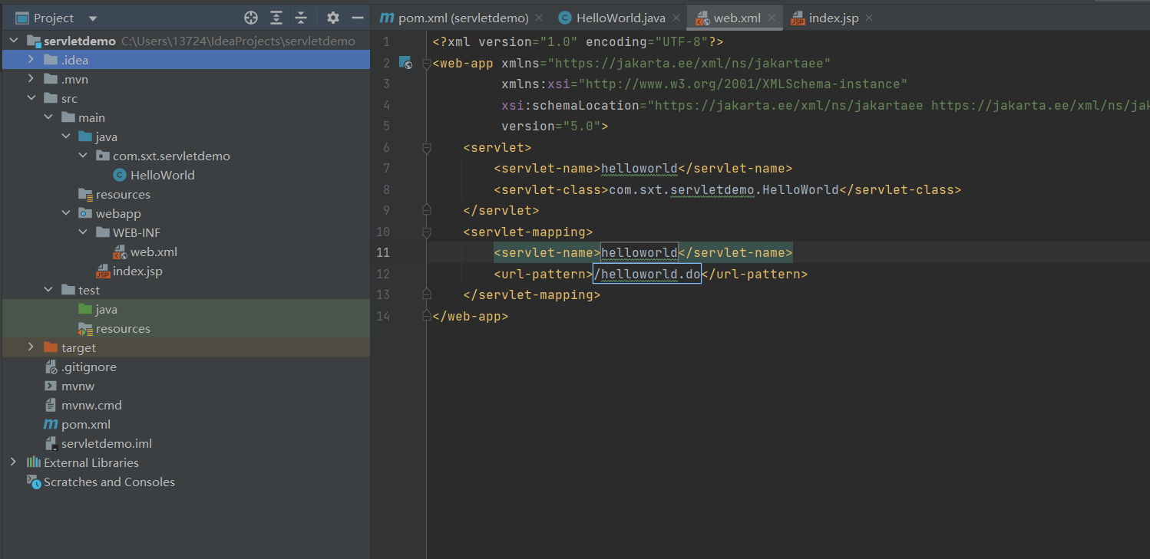Click helloworld servlet-name on line 7

(639, 168)
